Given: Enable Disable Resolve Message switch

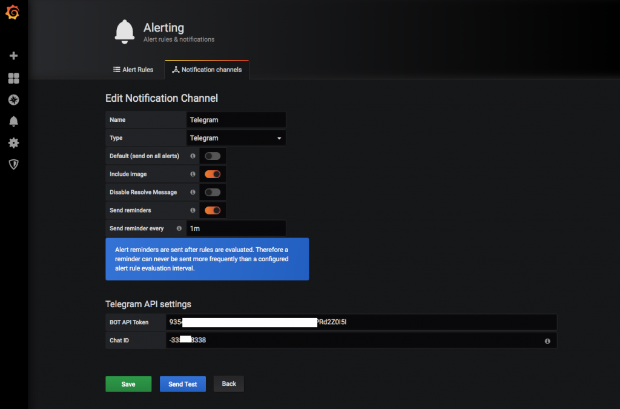Looking at the screenshot, I should pos(213,192).
